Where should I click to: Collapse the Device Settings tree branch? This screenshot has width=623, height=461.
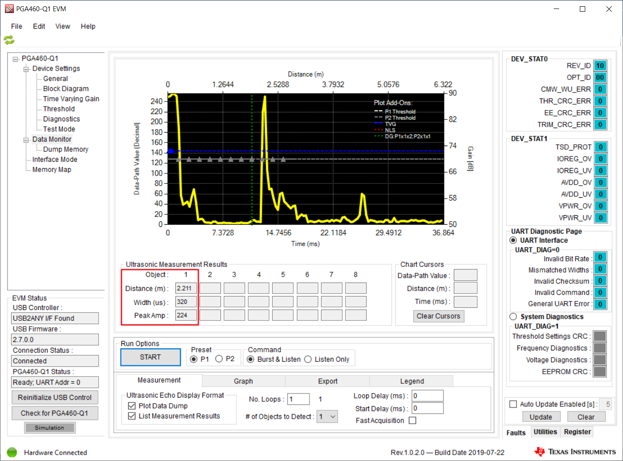tap(26, 68)
